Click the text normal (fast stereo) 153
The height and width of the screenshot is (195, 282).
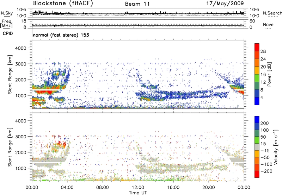[x=61, y=35]
